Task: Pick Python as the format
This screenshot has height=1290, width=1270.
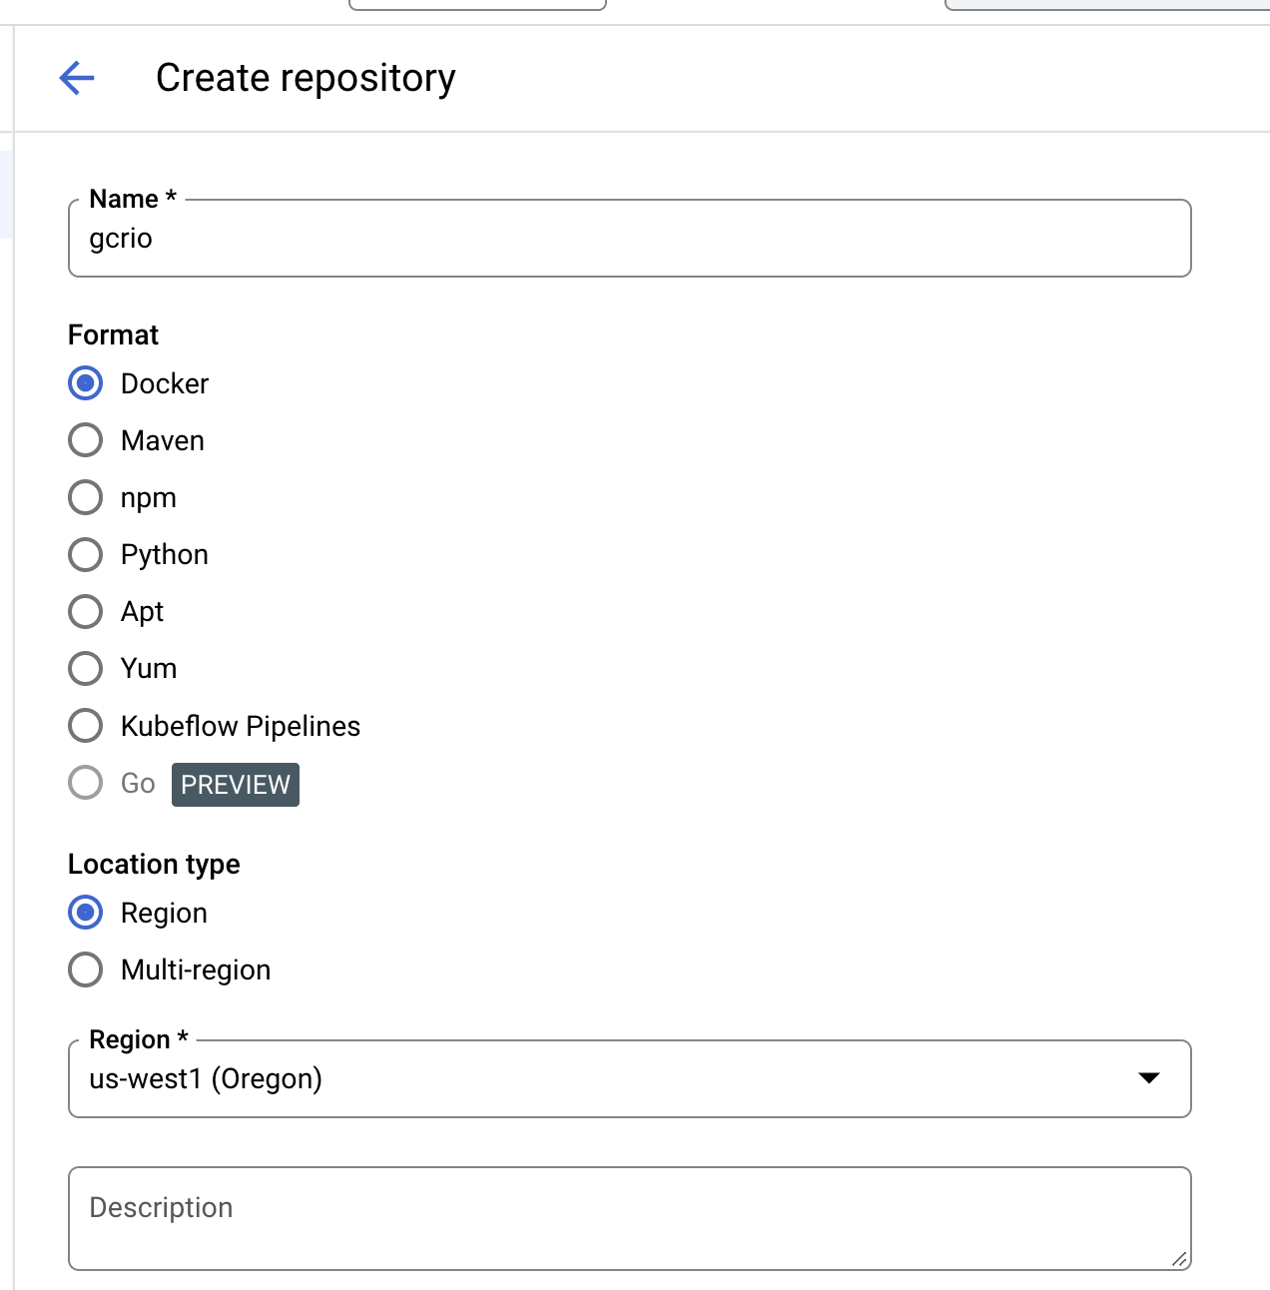Action: click(86, 554)
